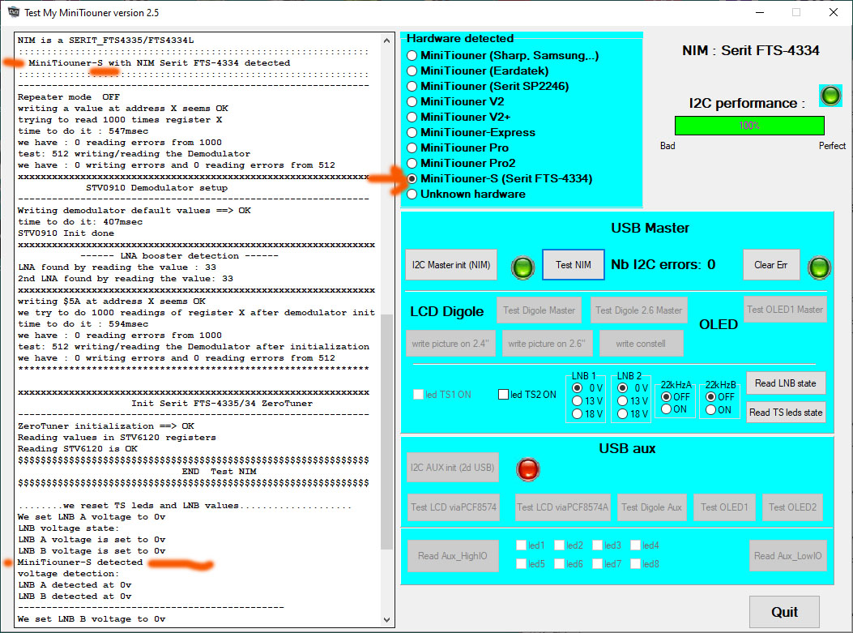
Task: Click Read TS leds state button
Action: (786, 413)
